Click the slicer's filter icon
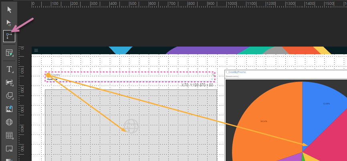This screenshot has width=347, height=161. pyautogui.click(x=213, y=74)
